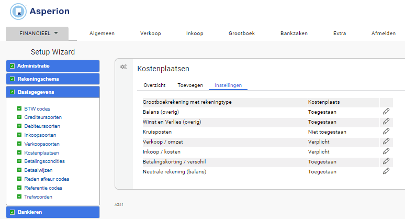Toggle the Betalingscondities checkbox

tap(19, 161)
